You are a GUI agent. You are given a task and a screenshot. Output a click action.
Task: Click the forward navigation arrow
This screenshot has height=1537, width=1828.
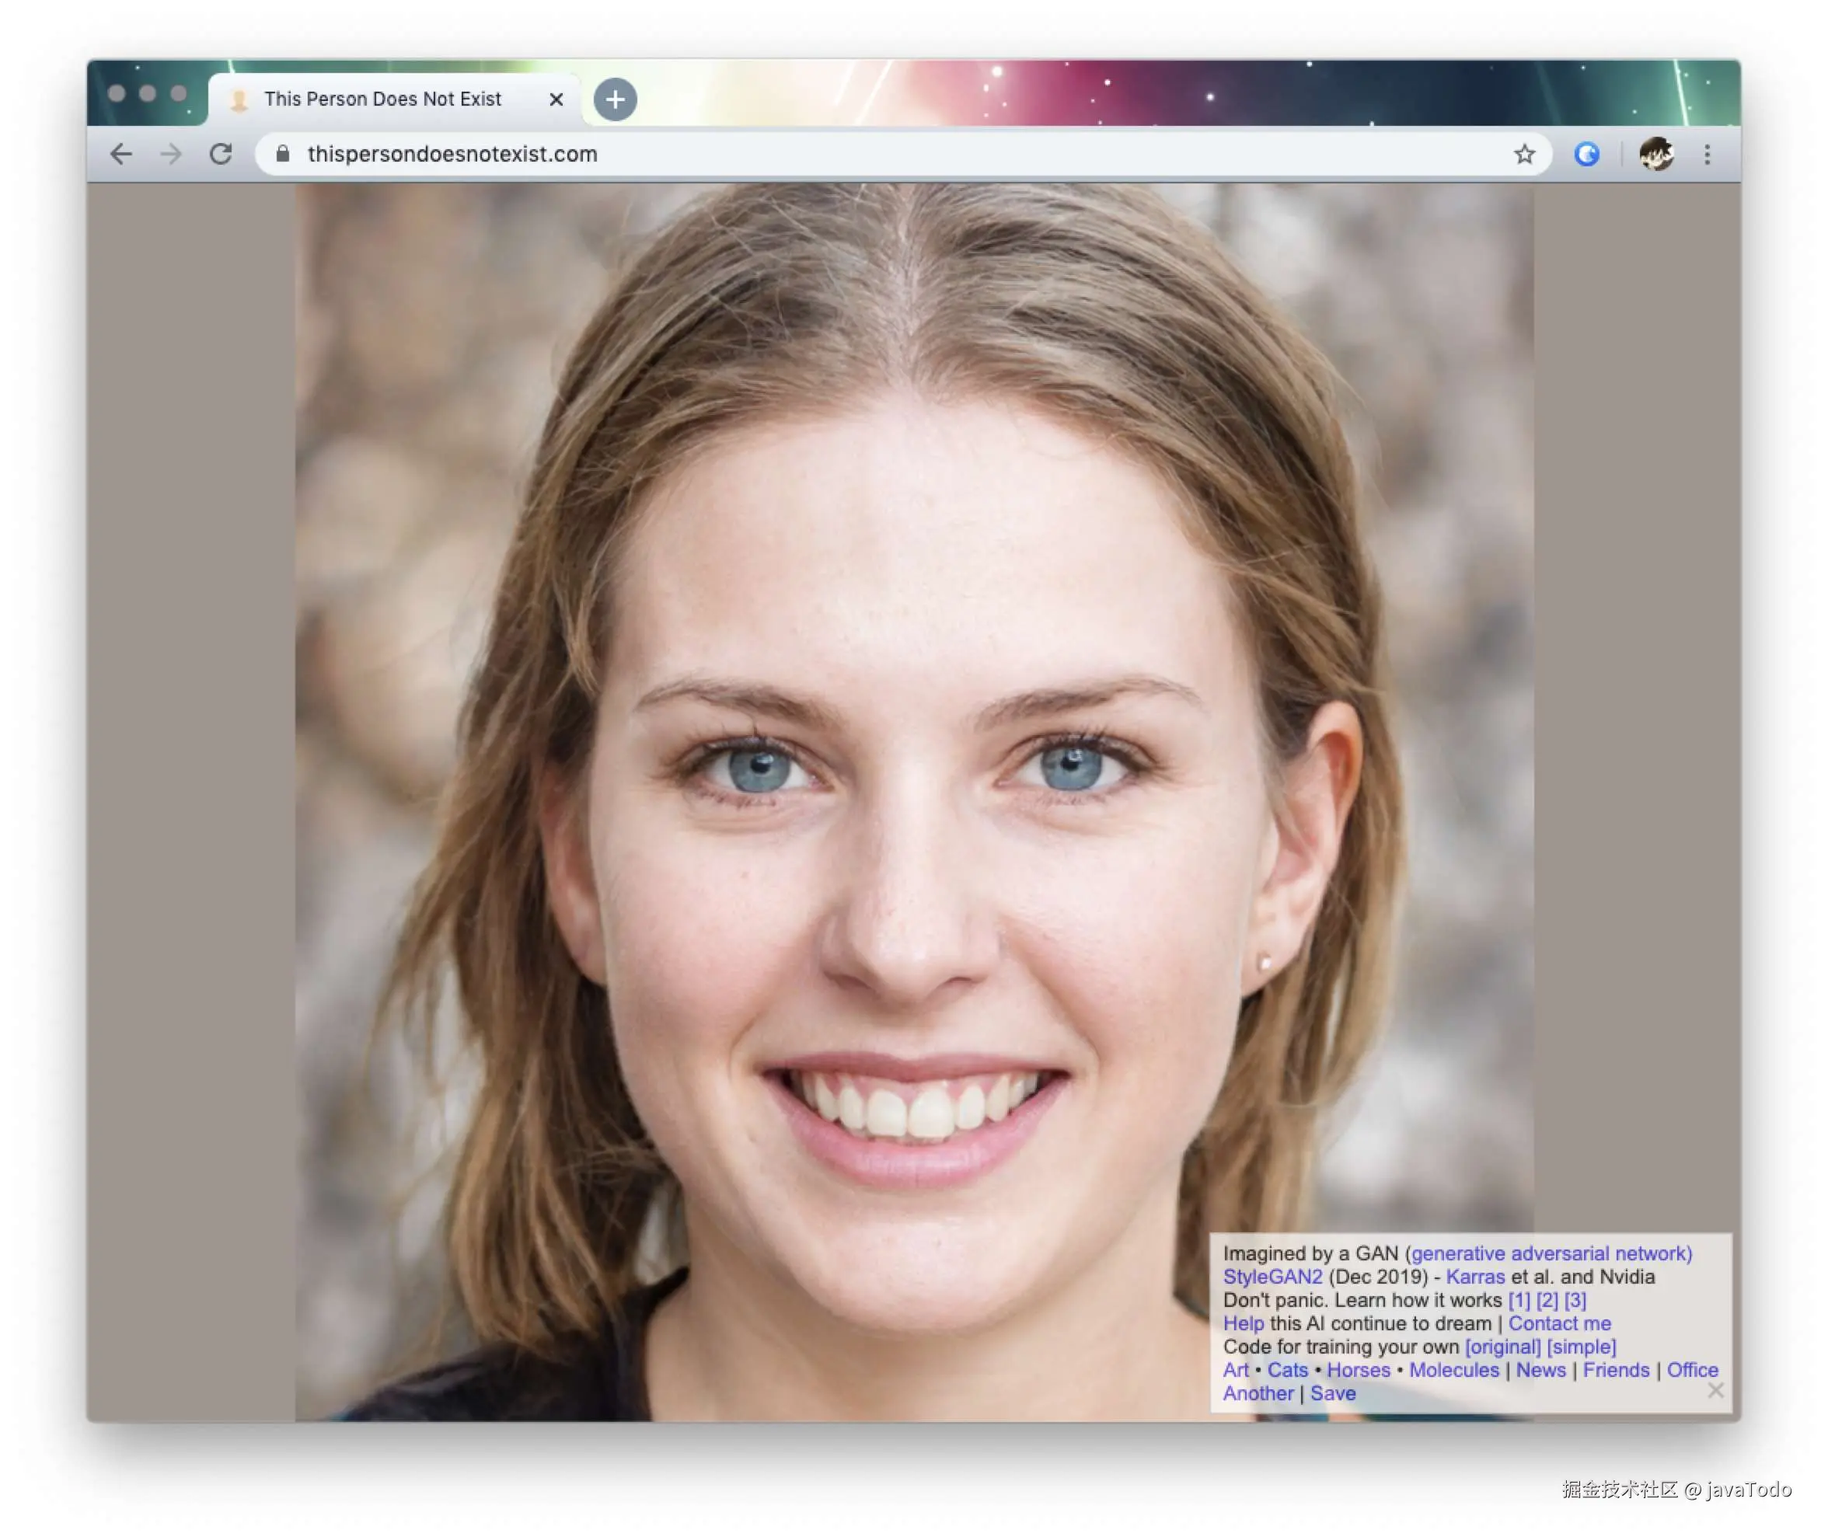(172, 154)
